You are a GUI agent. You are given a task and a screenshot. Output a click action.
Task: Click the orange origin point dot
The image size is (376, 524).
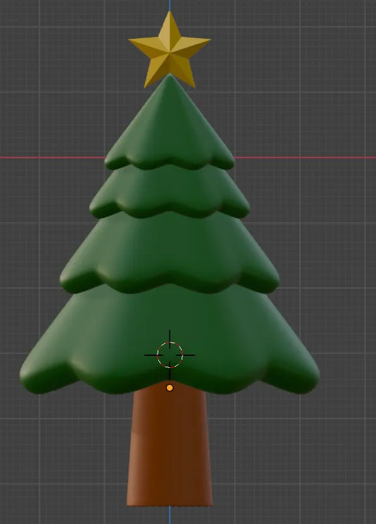tap(170, 388)
